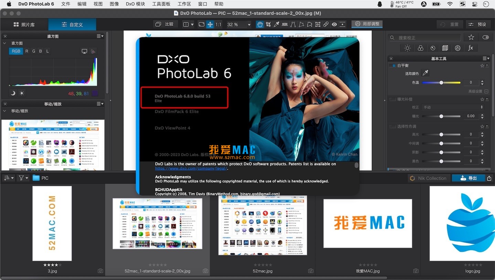The image size is (495, 280).
Task: Collapse the 移动/缩放 section chevron
Action: 5,111
